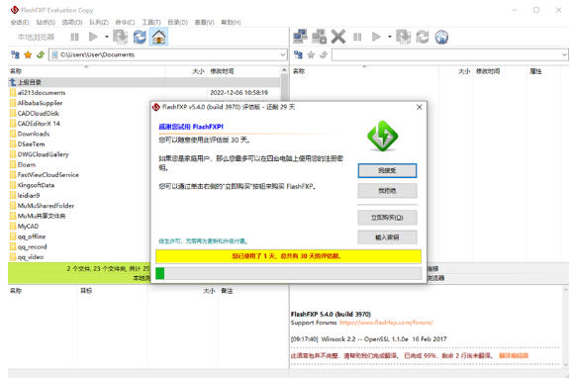The image size is (573, 379).
Task: Click the yellow evaluation period notice bar
Action: click(288, 256)
